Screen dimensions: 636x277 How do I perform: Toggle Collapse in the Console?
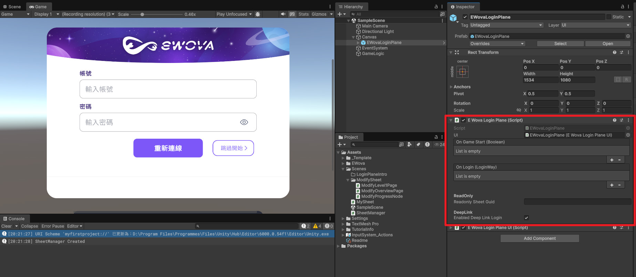coord(30,226)
